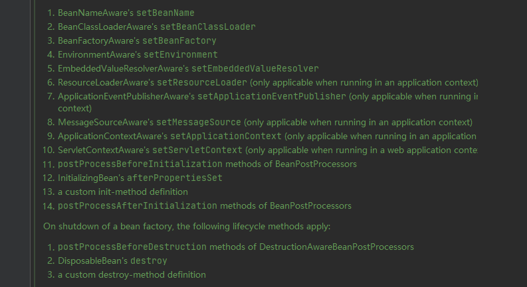
Task: Click postProcessAfterInitialization code text
Action: tap(138, 206)
